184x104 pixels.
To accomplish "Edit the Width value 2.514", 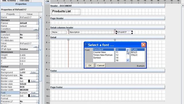I will [x=29, y=58].
